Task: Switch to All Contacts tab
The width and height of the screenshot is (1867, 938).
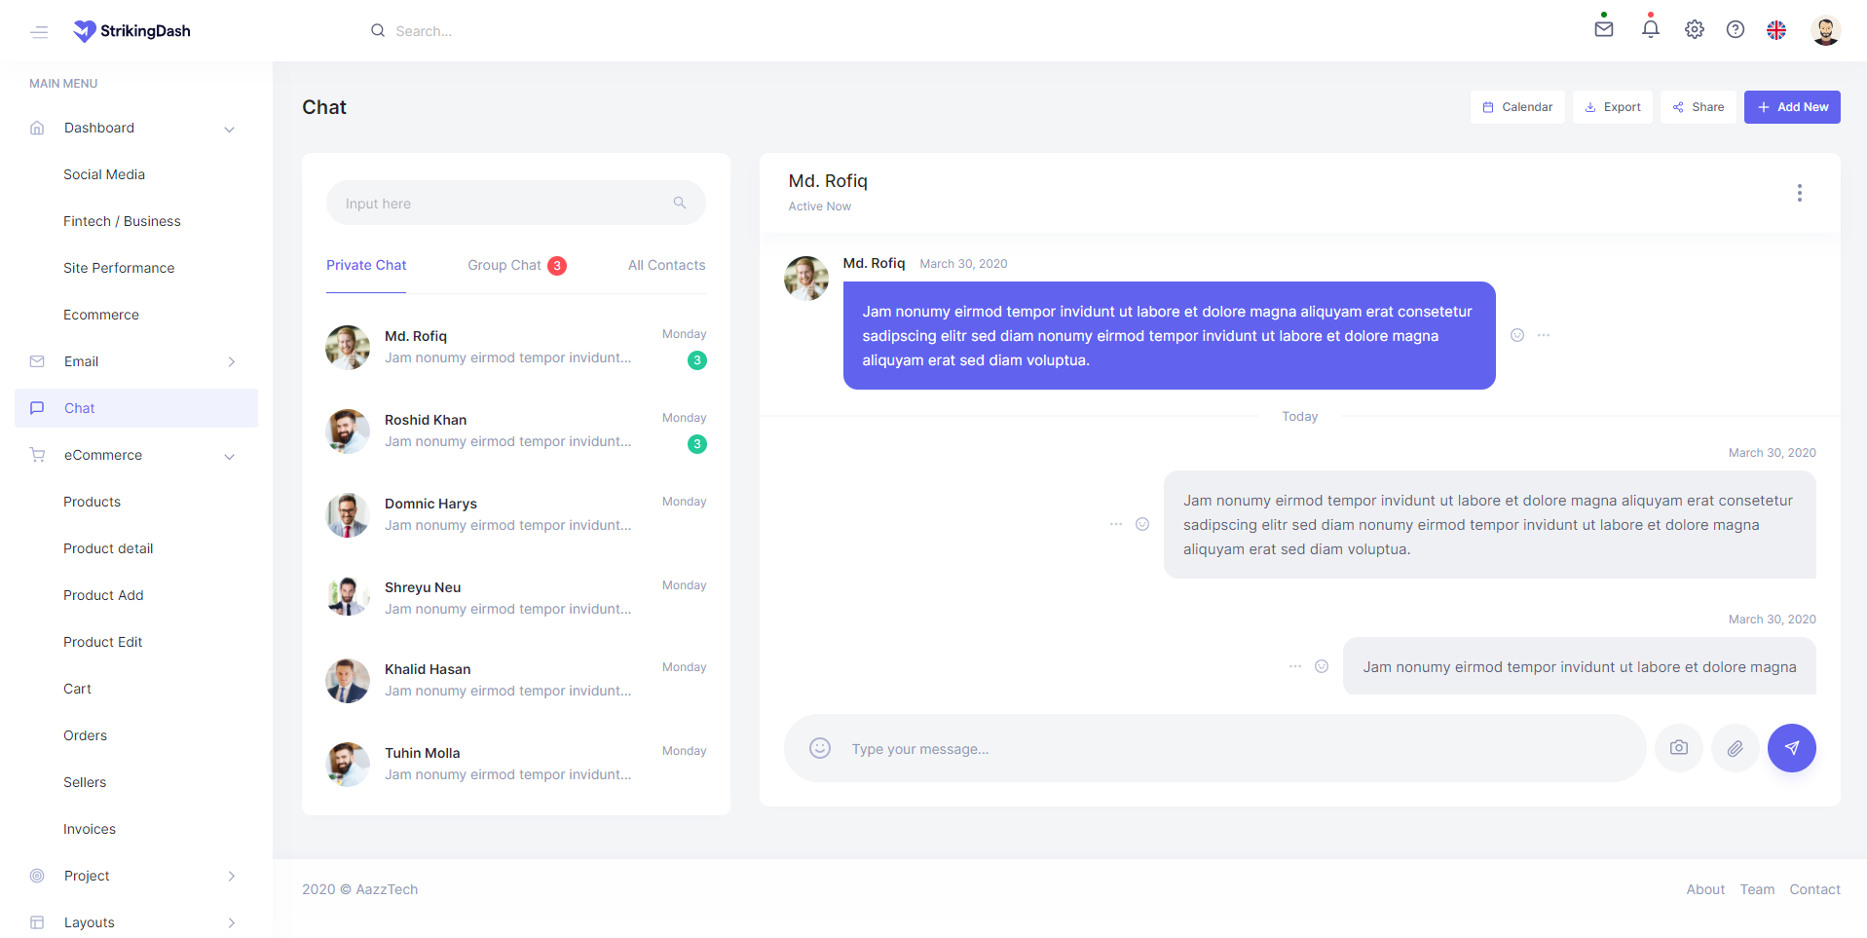Action: coord(666,265)
